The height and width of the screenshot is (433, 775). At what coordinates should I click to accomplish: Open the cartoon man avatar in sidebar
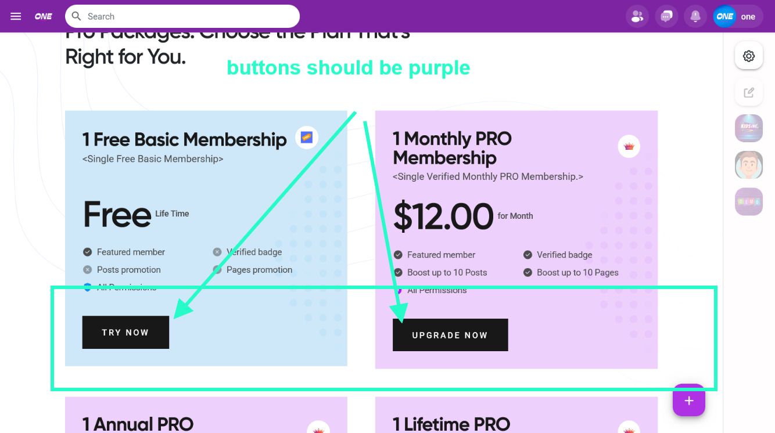coord(748,165)
